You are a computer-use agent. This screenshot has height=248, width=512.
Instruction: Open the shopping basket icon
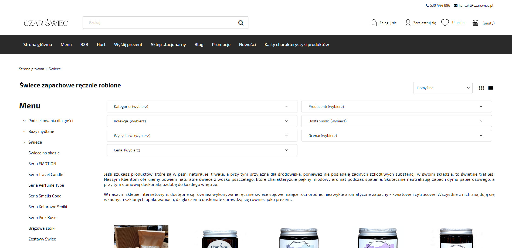[475, 23]
